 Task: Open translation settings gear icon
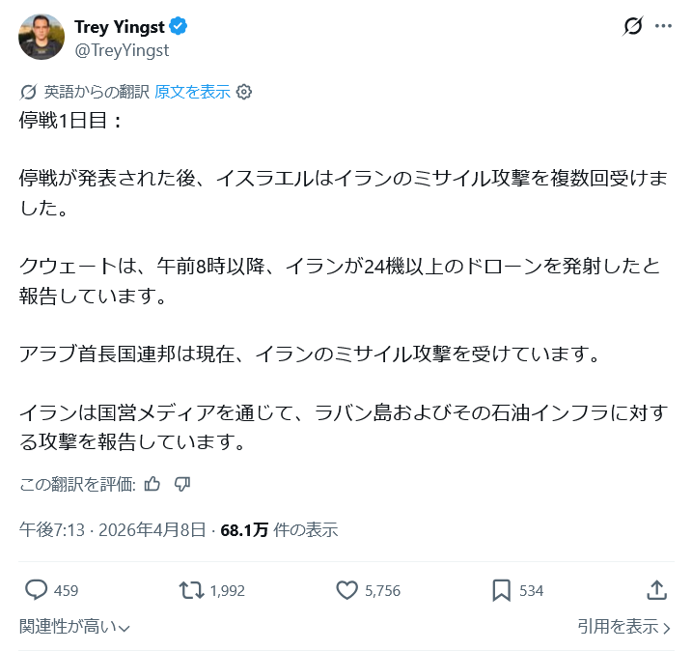244,92
